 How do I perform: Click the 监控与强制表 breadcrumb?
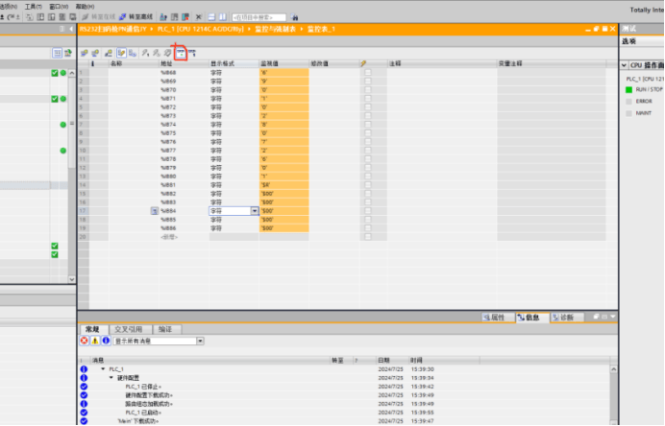pyautogui.click(x=275, y=29)
